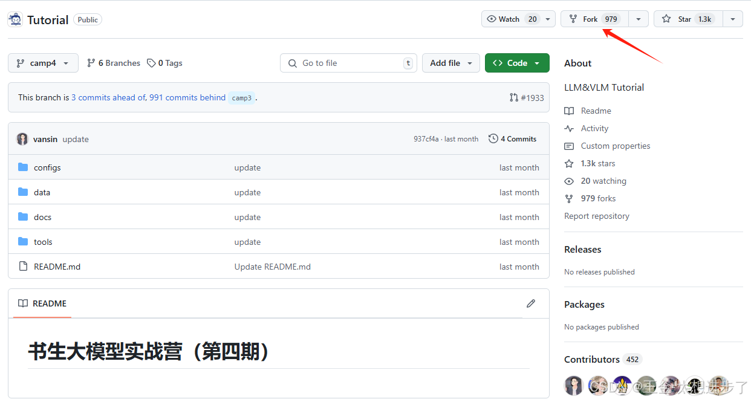Open the Star lists dropdown arrow
751x399 pixels.
(733, 19)
